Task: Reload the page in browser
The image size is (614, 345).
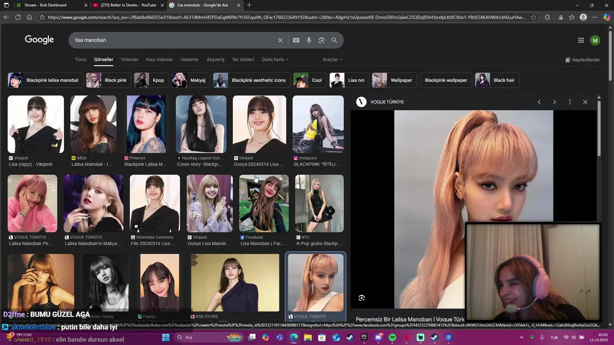Action: pos(18,17)
